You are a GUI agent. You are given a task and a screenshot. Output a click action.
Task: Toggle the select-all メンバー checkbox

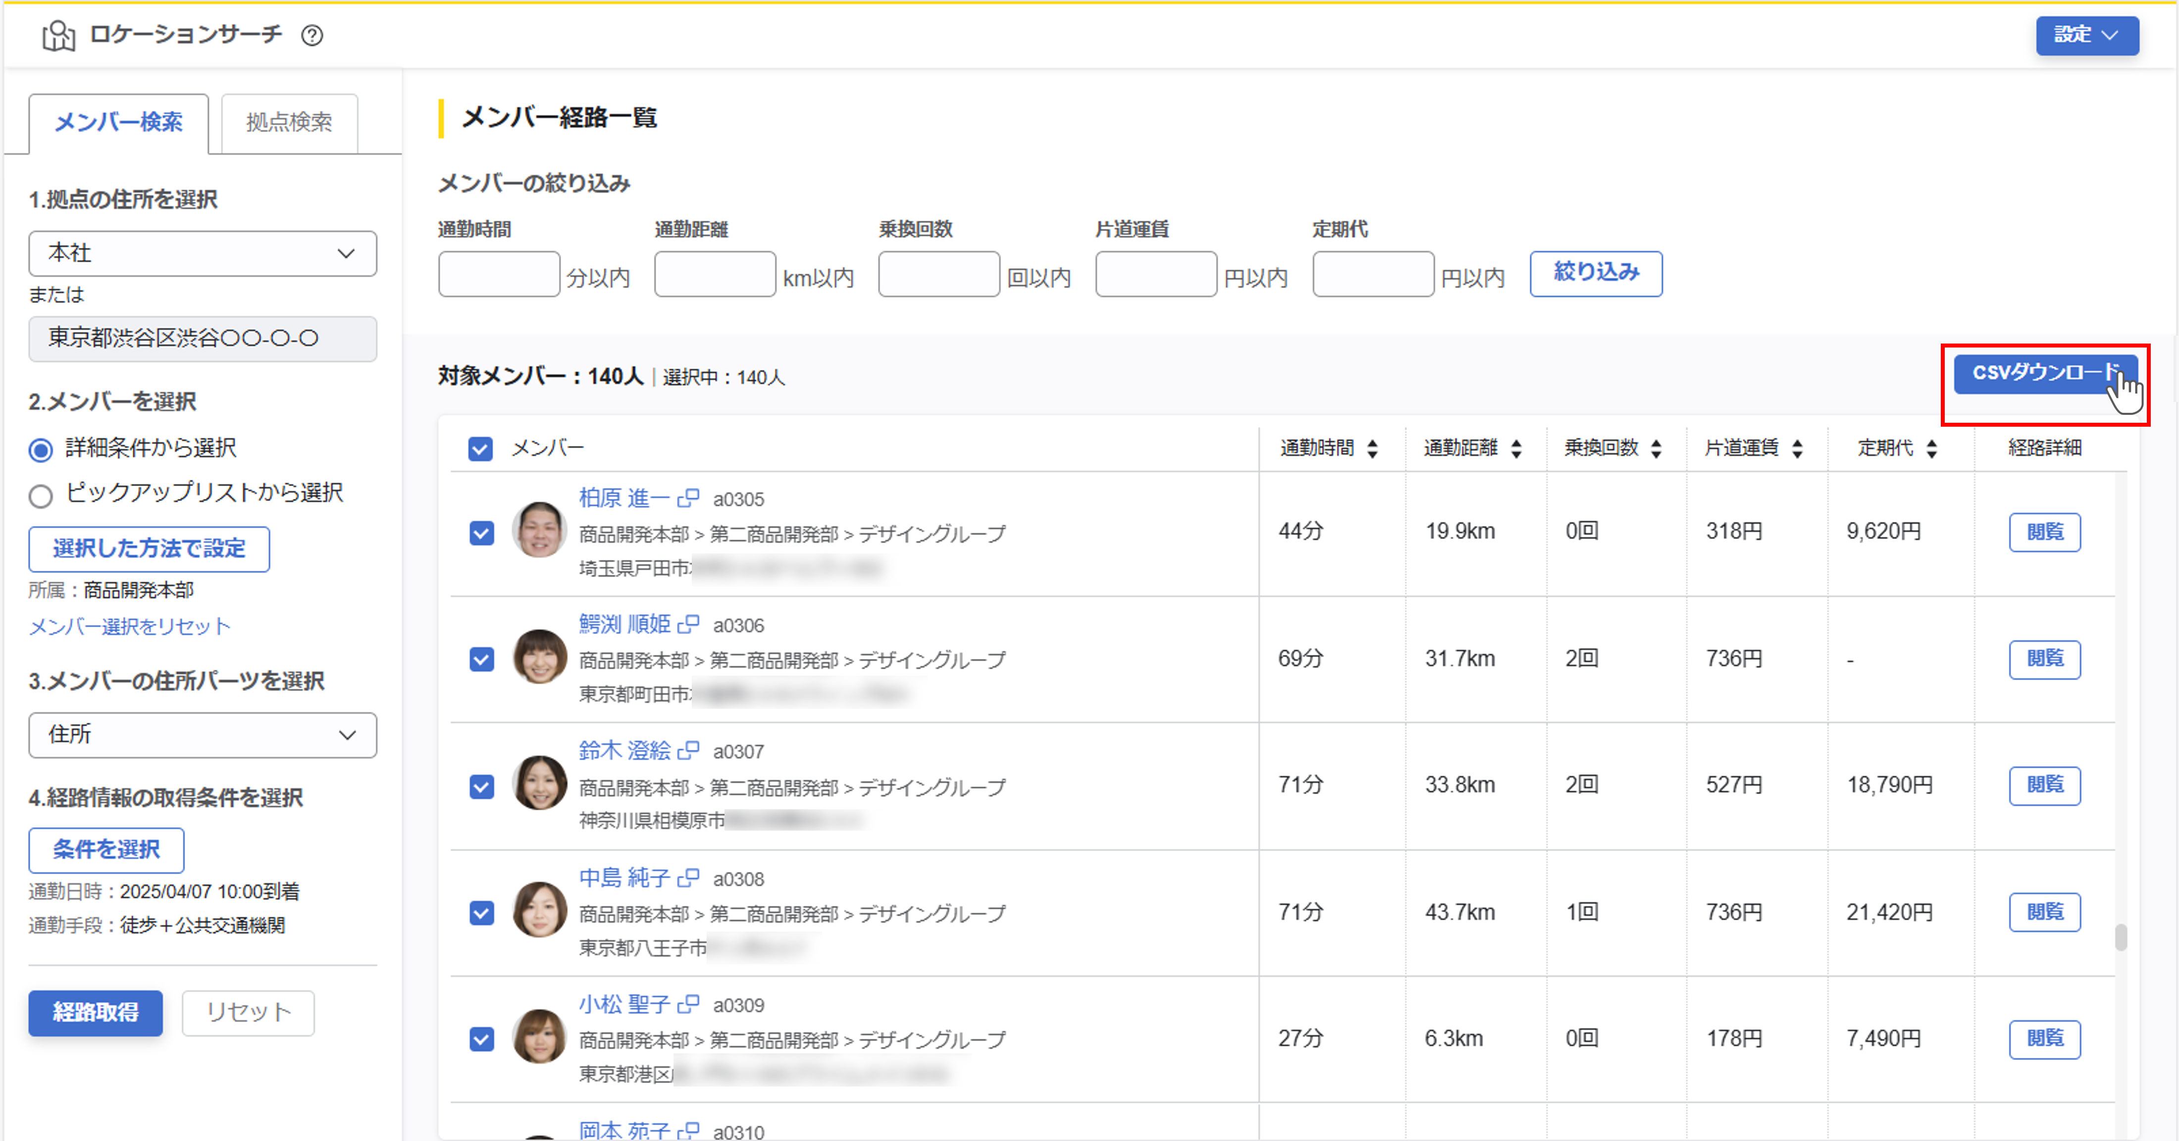point(480,448)
